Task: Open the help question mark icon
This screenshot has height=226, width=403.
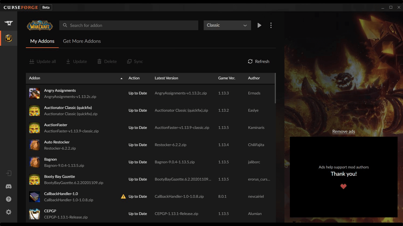Action: pos(9,199)
